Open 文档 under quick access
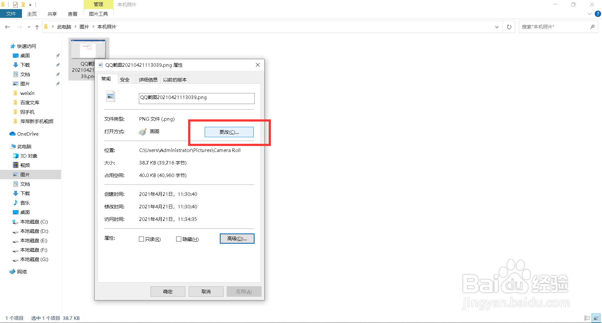Image resolution: width=602 pixels, height=323 pixels. [x=25, y=74]
